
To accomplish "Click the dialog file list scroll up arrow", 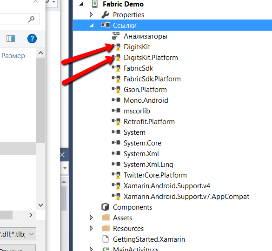I will (40, 53).
